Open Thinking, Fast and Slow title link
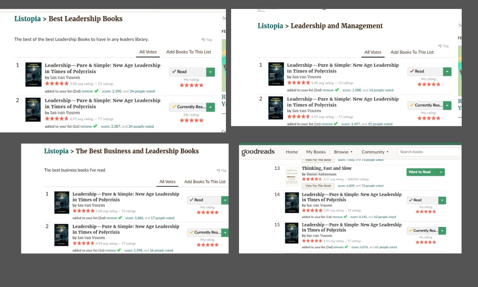The height and width of the screenshot is (287, 478). pyautogui.click(x=327, y=168)
